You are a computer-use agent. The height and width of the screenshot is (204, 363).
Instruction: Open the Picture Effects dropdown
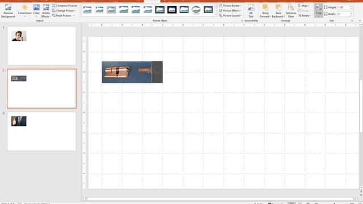tap(230, 11)
